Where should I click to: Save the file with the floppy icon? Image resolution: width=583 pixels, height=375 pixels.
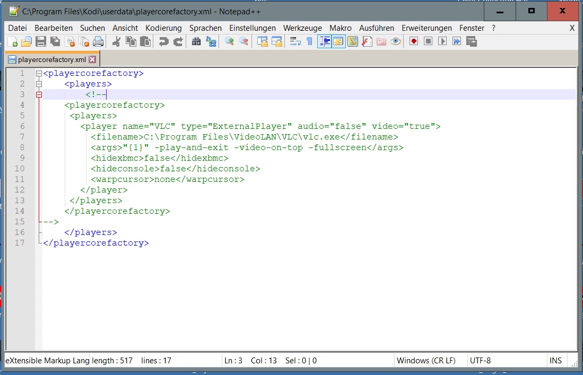pyautogui.click(x=41, y=41)
